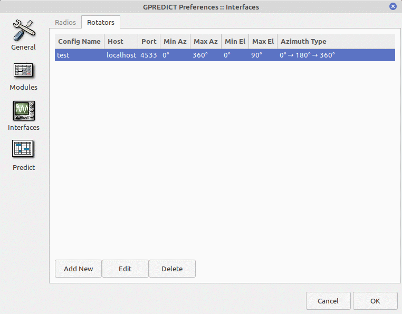This screenshot has width=402, height=314.
Task: Click the Delete rotator button
Action: (x=172, y=269)
